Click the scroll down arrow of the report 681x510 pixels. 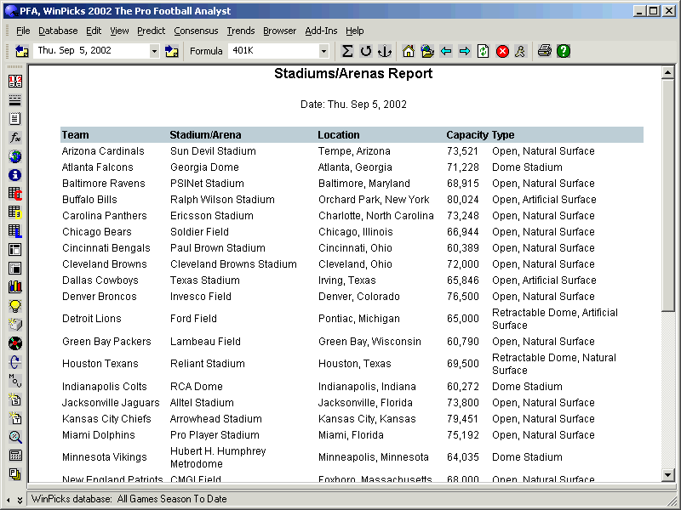click(668, 475)
